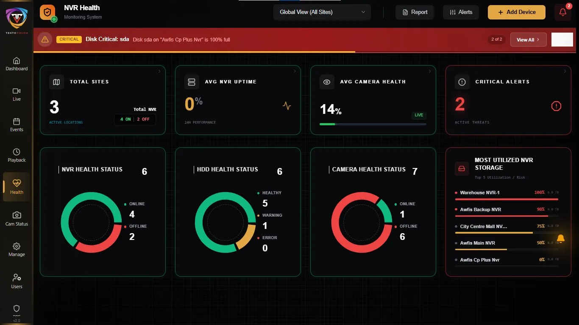The image size is (579, 325).
Task: Open Cam Status in the sidebar
Action: [x=17, y=219]
